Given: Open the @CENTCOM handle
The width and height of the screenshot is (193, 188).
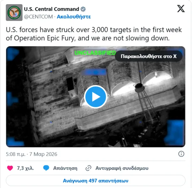Looking at the screenshot, I should tap(39, 17).
